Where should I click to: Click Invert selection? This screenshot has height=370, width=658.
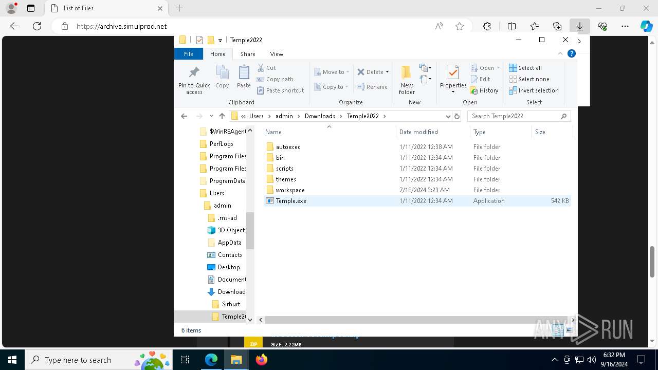[534, 90]
